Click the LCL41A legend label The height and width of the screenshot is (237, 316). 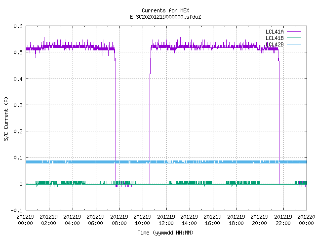click(275, 32)
